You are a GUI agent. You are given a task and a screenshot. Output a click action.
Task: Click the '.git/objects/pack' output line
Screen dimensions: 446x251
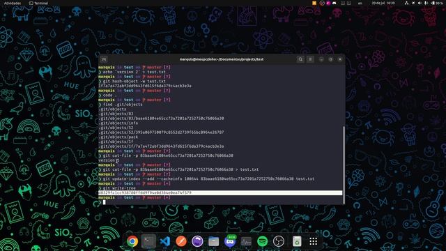pyautogui.click(x=118, y=137)
